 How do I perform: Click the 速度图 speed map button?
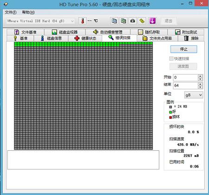coord(183,67)
